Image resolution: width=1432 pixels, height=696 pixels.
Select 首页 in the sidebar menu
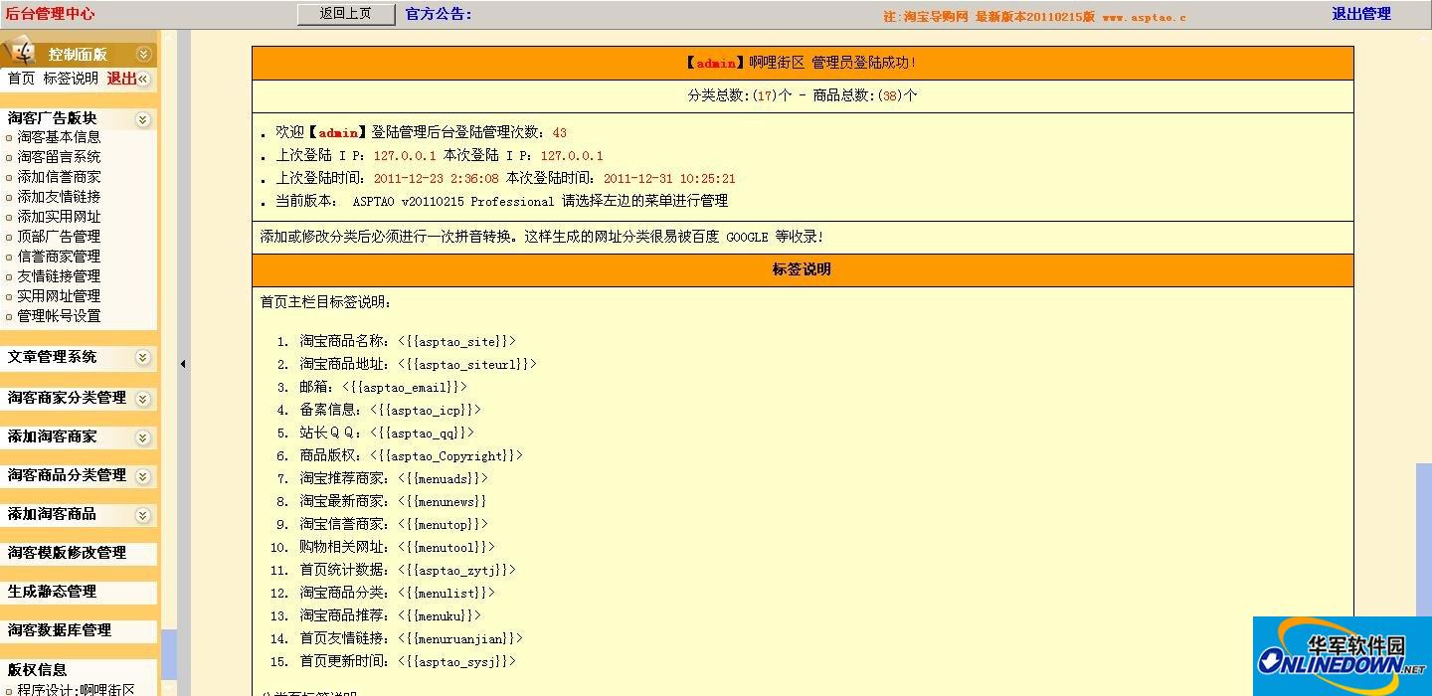(x=20, y=80)
